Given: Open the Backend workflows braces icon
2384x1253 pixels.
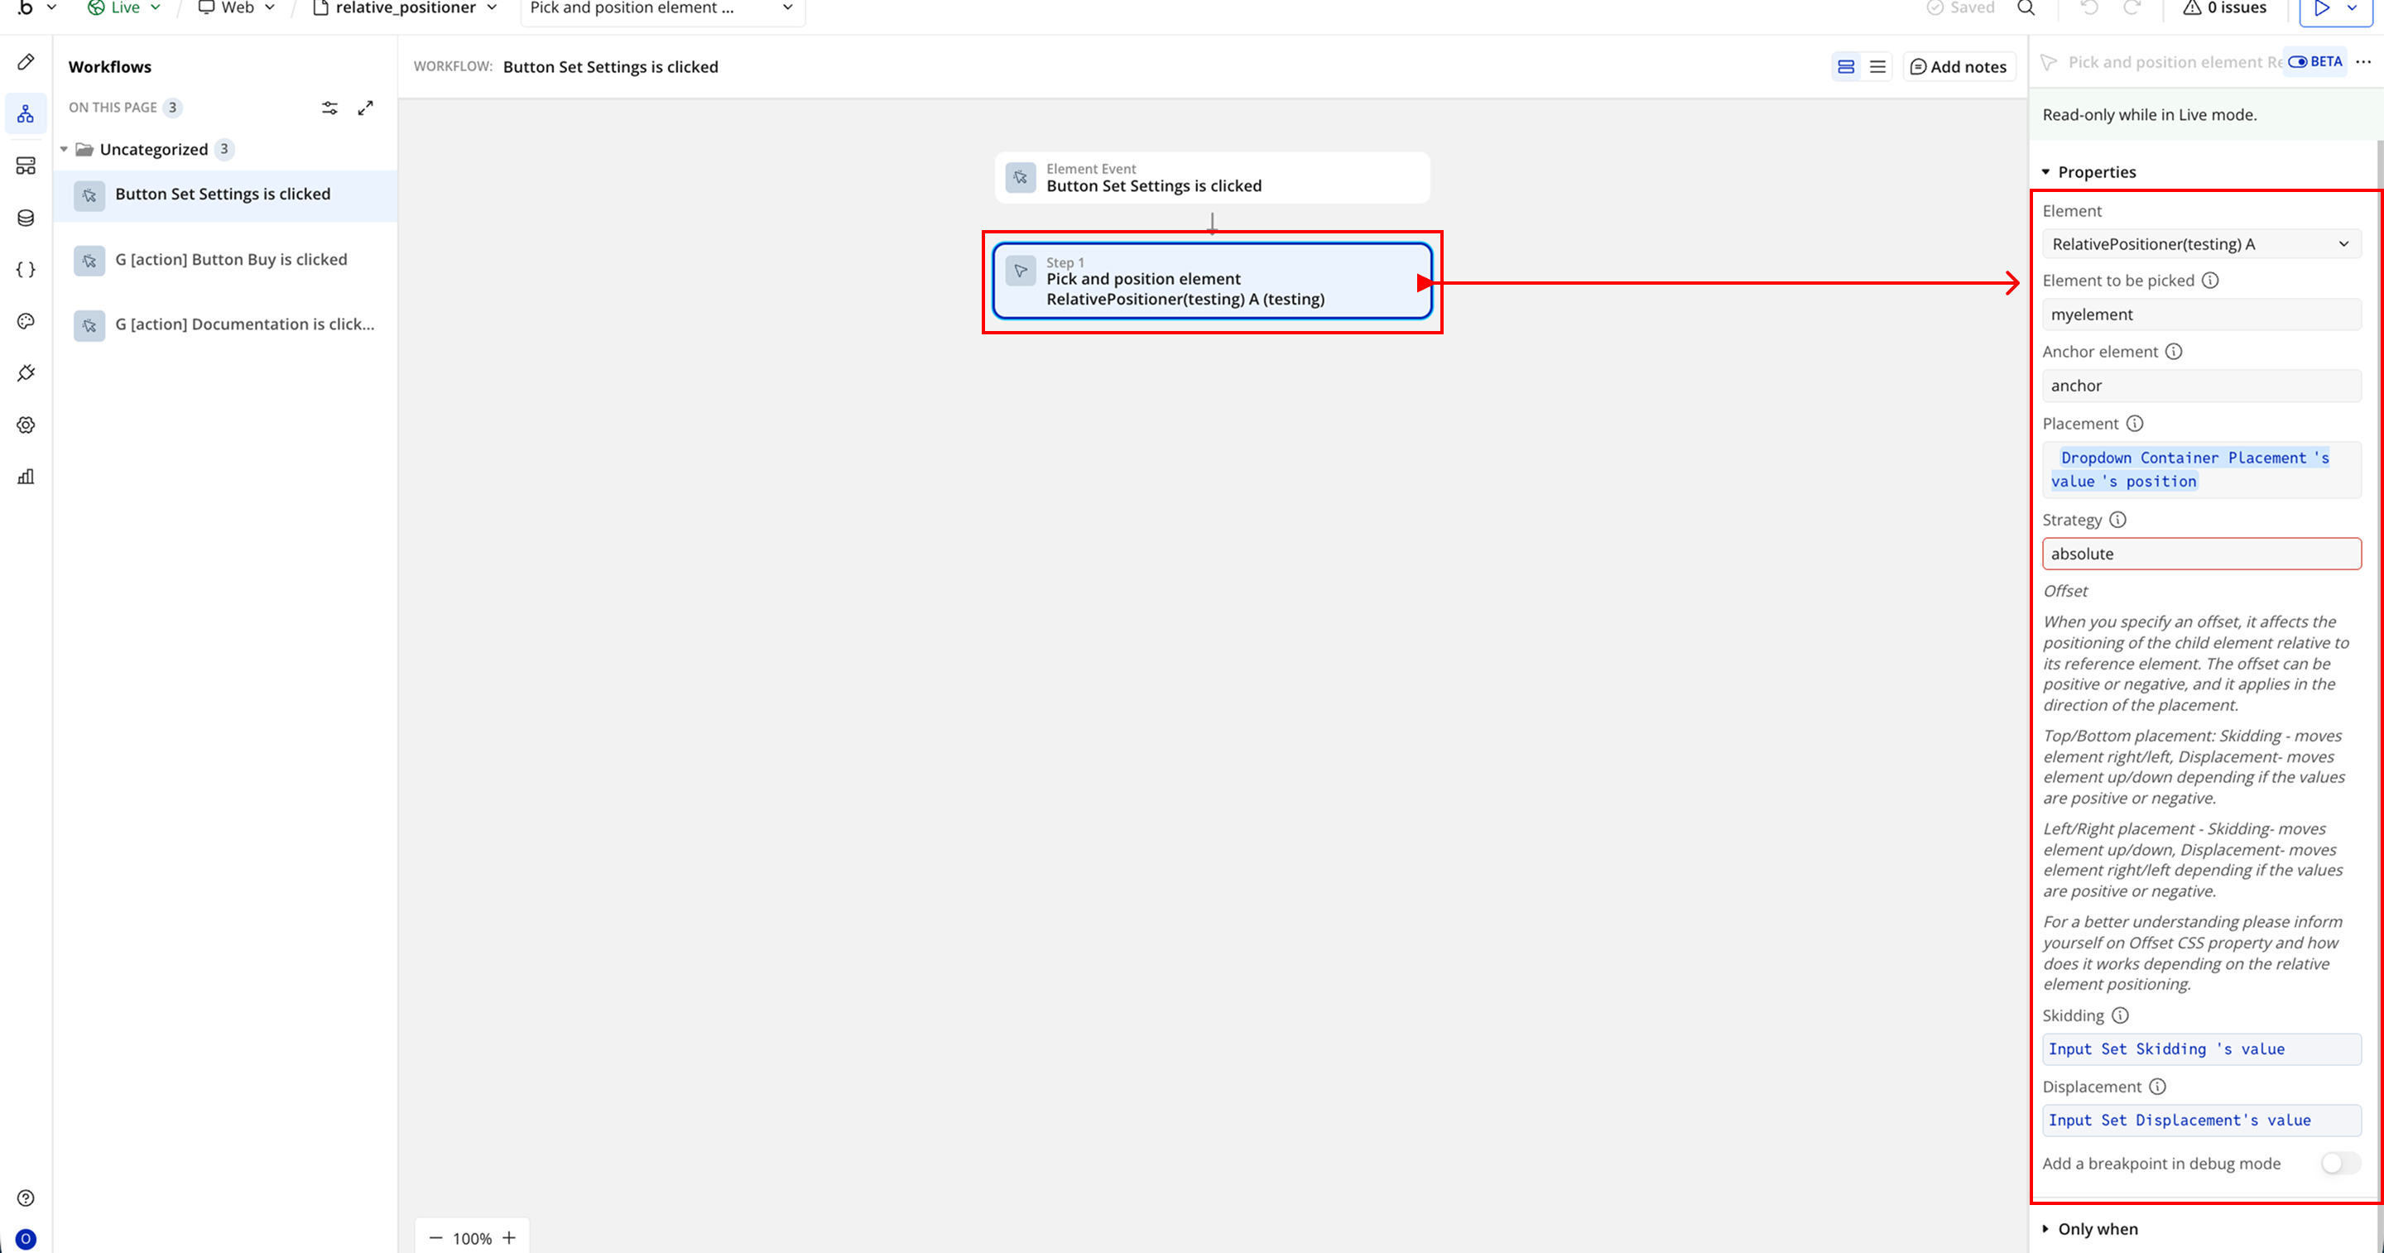Looking at the screenshot, I should (x=26, y=269).
